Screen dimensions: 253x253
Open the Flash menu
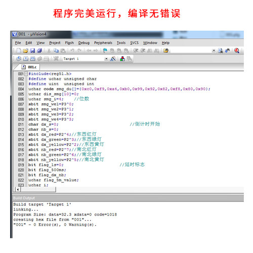click(x=69, y=43)
